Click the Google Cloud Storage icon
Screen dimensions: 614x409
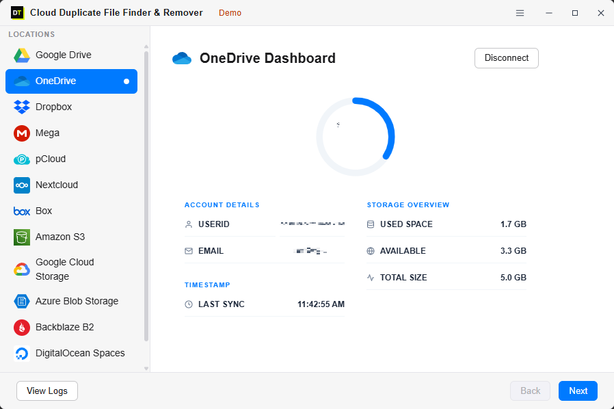point(22,269)
